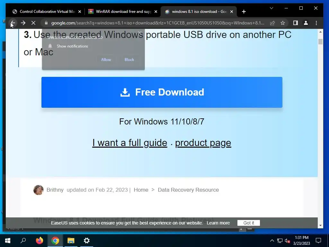Close the Control Collaborative Virtual Machine tab
The width and height of the screenshot is (329, 247).
[x=80, y=12]
